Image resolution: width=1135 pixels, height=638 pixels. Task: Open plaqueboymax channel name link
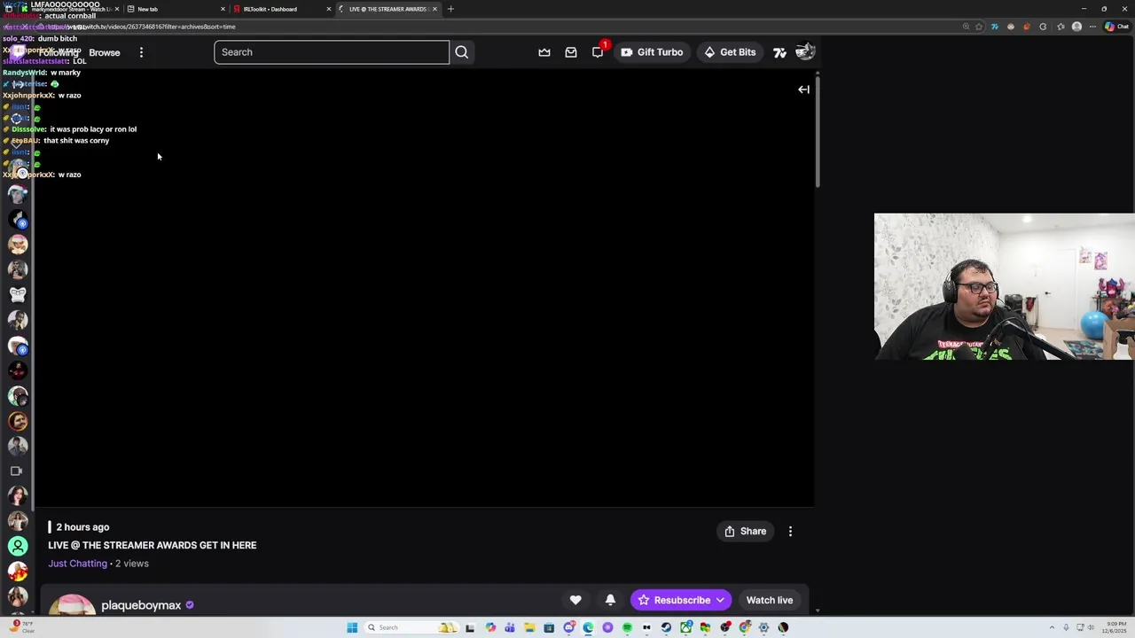point(141,605)
